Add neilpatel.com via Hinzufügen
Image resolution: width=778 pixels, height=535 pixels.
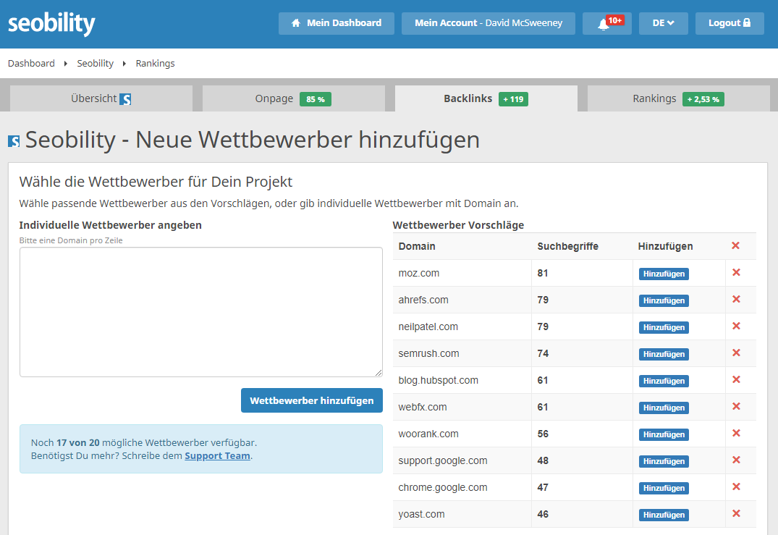point(664,327)
